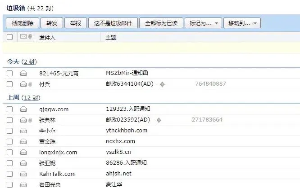Click sender name 821465-元元宵
The height and width of the screenshot is (188, 300).
click(x=59, y=74)
